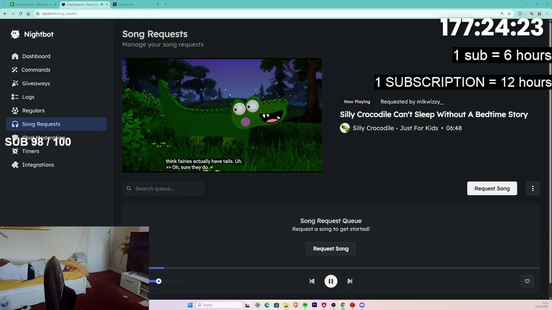552x310 pixels.
Task: Click the Commands chat bubble icon
Action: (x=15, y=70)
